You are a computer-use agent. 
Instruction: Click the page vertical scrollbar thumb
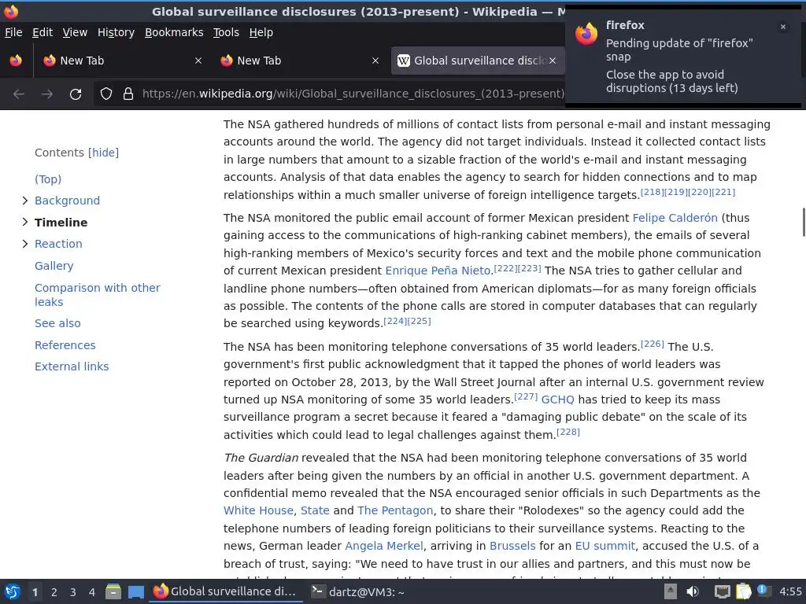click(x=804, y=222)
